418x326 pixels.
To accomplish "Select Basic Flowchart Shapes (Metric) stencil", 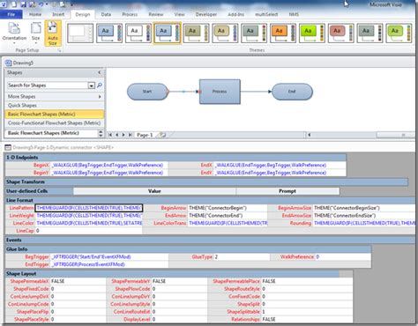I will (x=55, y=114).
